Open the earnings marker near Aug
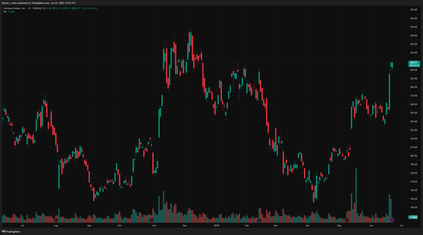423x235 pixels. pos(55,220)
